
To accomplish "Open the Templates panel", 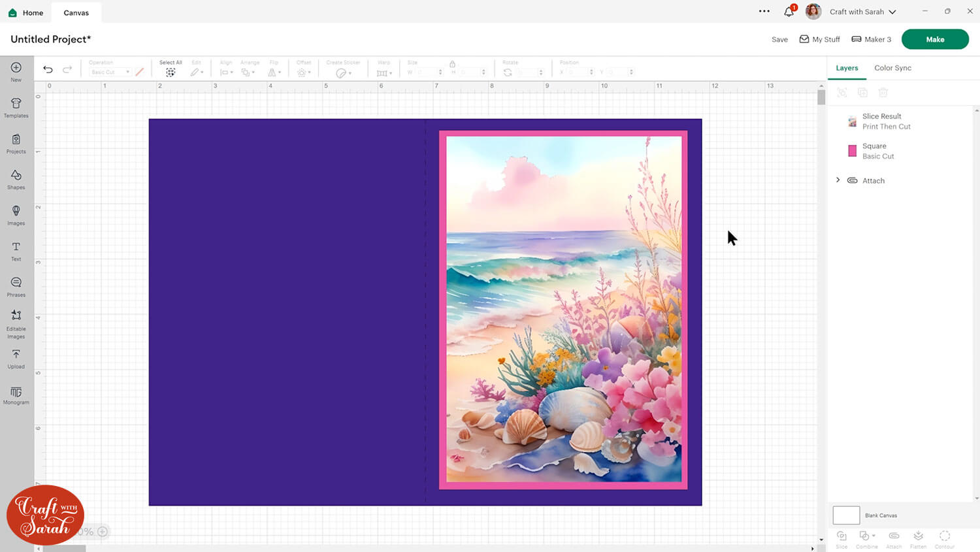I will click(x=16, y=107).
